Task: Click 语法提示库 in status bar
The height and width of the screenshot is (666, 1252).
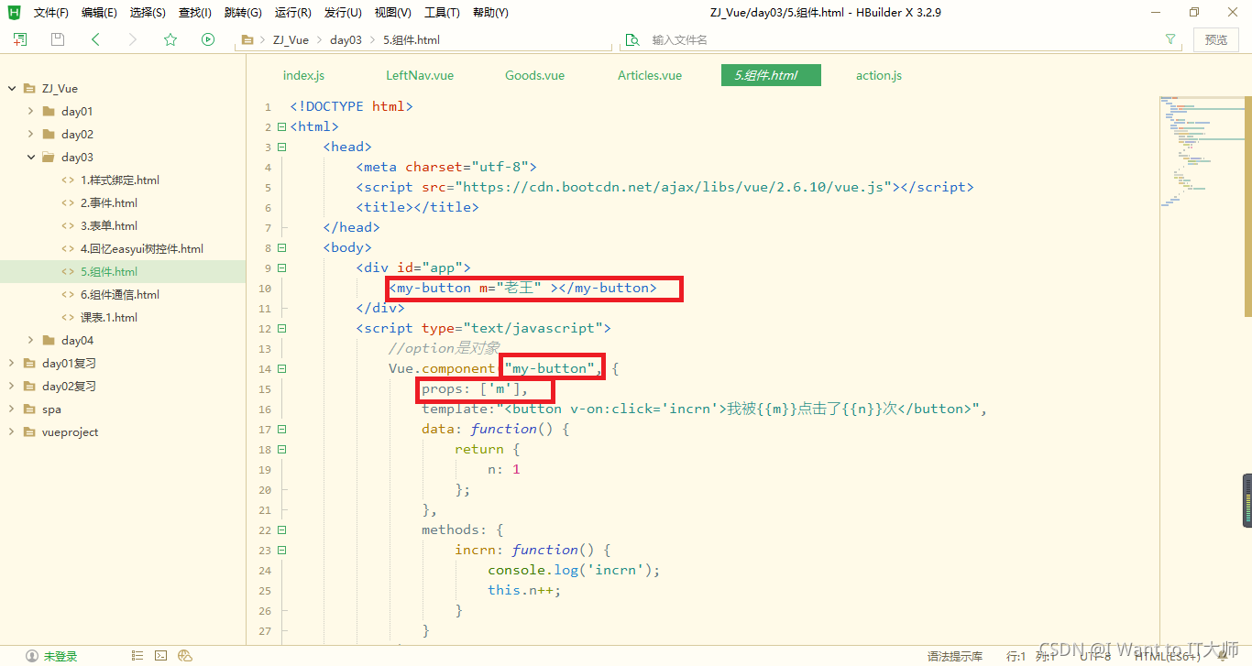Action: [954, 657]
